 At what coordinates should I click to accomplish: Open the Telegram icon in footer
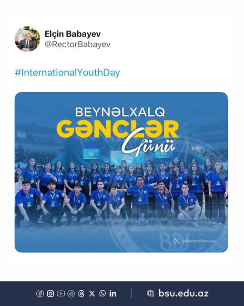[71, 294]
